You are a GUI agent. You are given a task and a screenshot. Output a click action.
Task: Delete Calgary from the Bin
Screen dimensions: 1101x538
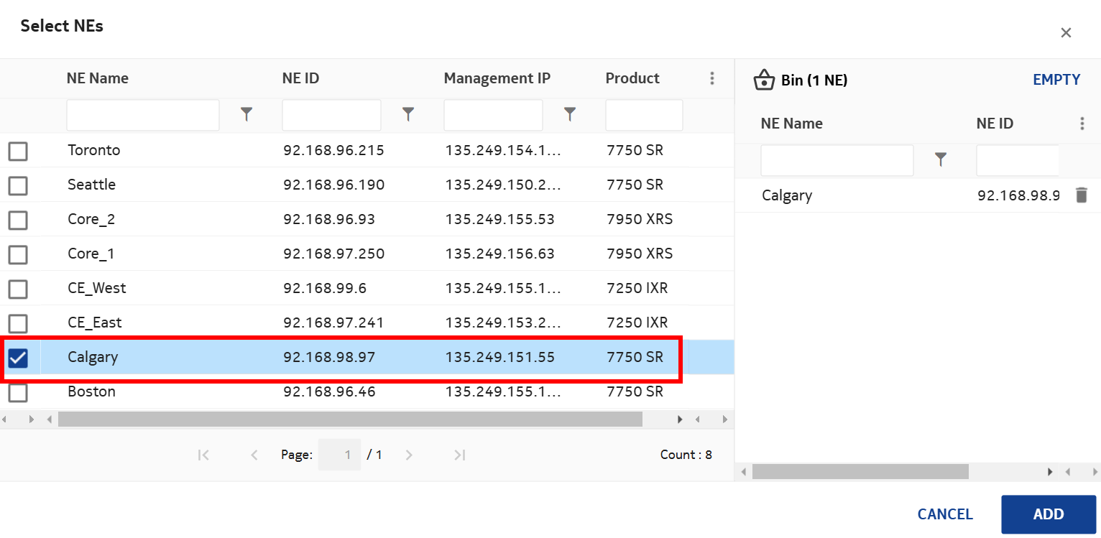(x=1082, y=195)
